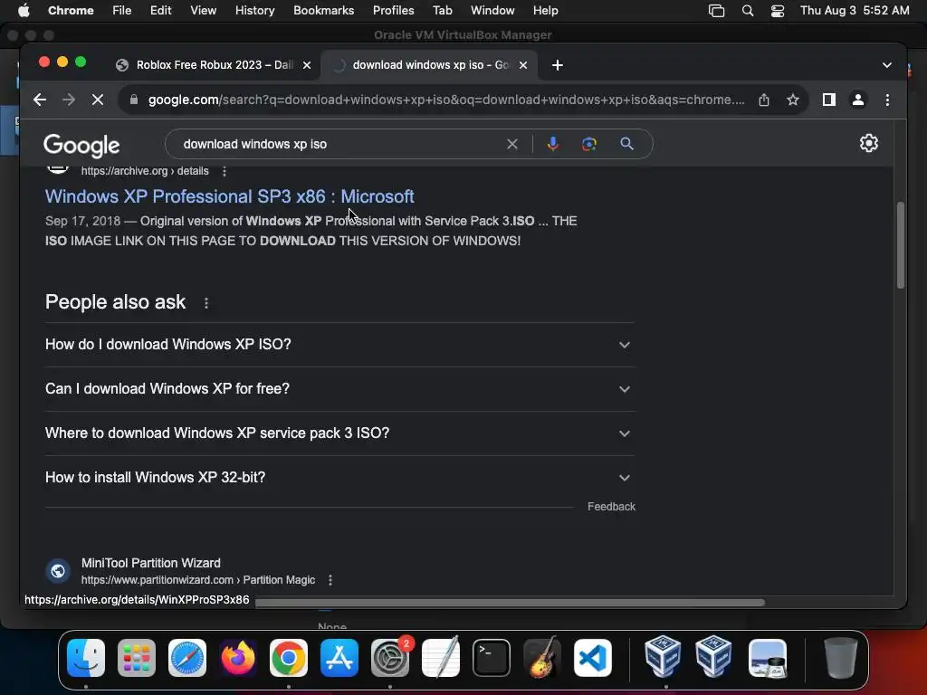The image size is (927, 695).
Task: Bookmark this page with the star icon
Action: (793, 100)
